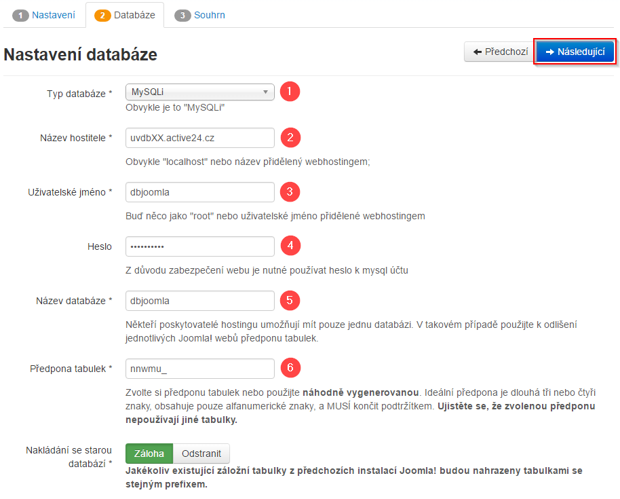
Task: Select the Záloha backup option
Action: (149, 454)
